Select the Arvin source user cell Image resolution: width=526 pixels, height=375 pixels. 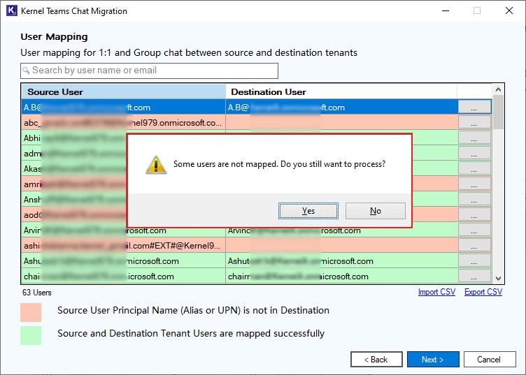tap(124, 230)
